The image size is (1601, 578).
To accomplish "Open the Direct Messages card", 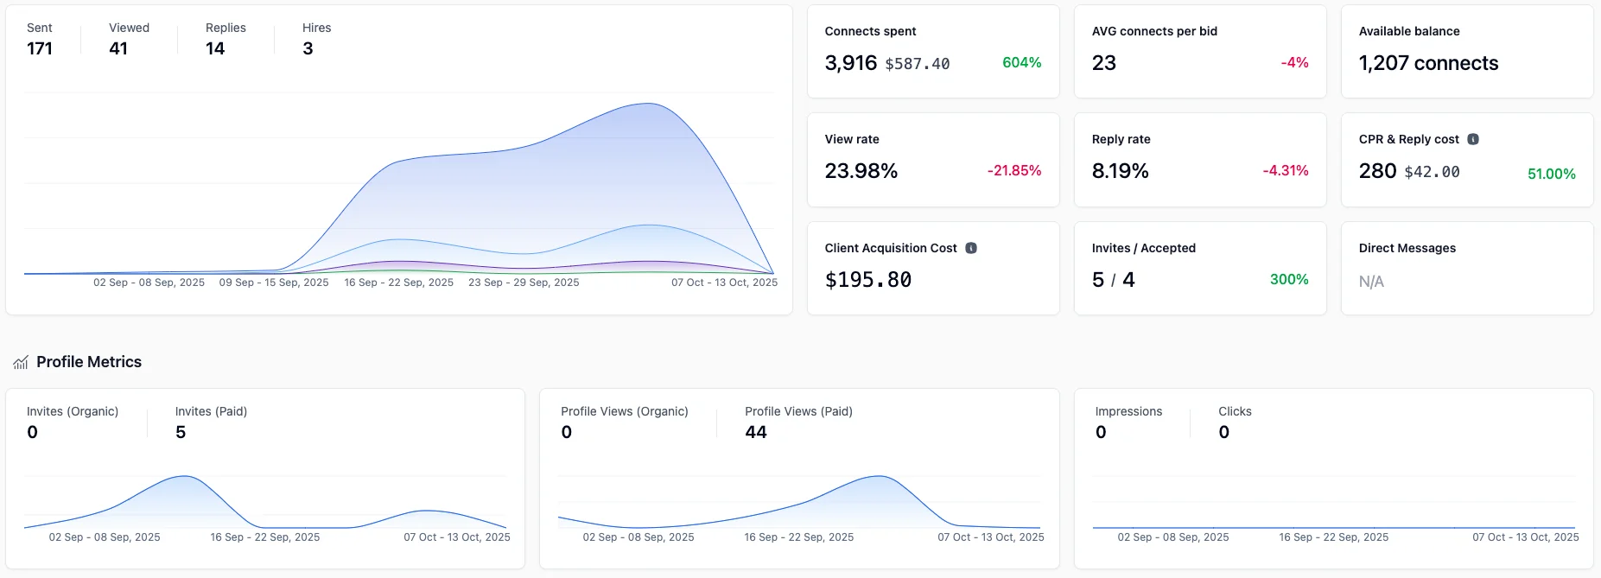I will pos(1466,268).
